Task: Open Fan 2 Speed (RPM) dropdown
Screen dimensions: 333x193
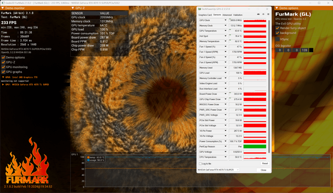Action: (x=225, y=62)
